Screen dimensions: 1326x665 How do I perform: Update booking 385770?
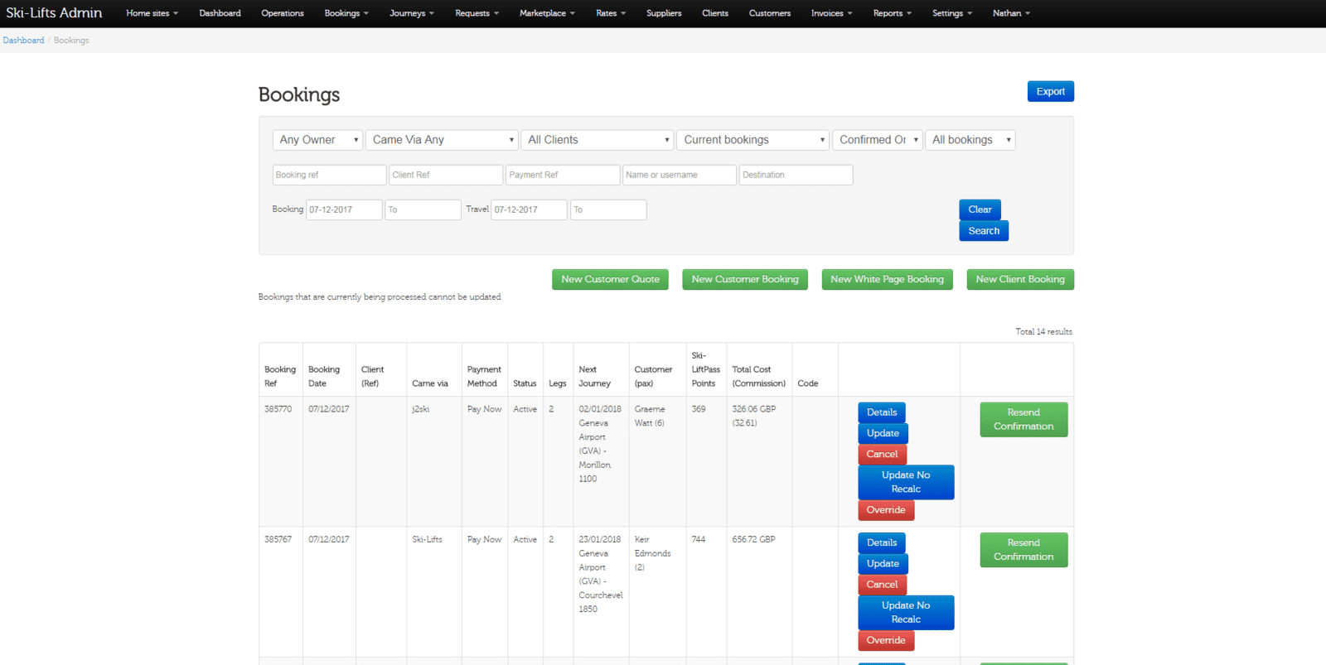click(x=883, y=433)
